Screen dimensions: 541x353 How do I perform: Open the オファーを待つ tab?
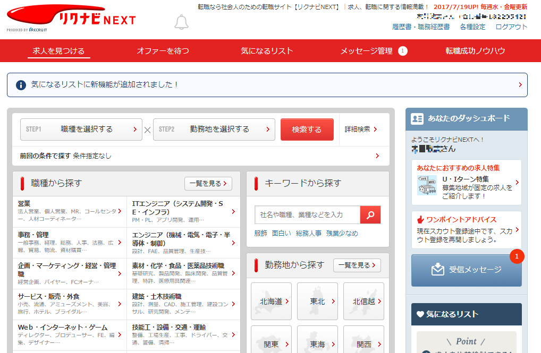pos(163,51)
